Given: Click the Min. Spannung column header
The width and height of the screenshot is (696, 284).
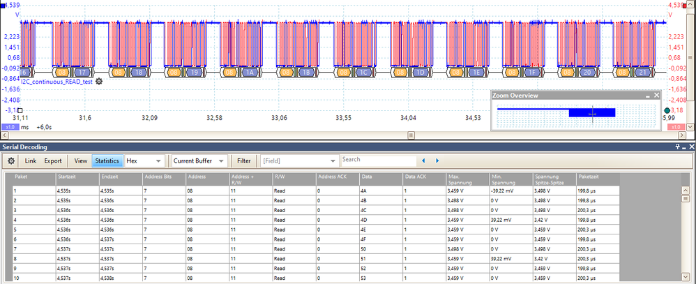Looking at the screenshot, I should click(513, 179).
